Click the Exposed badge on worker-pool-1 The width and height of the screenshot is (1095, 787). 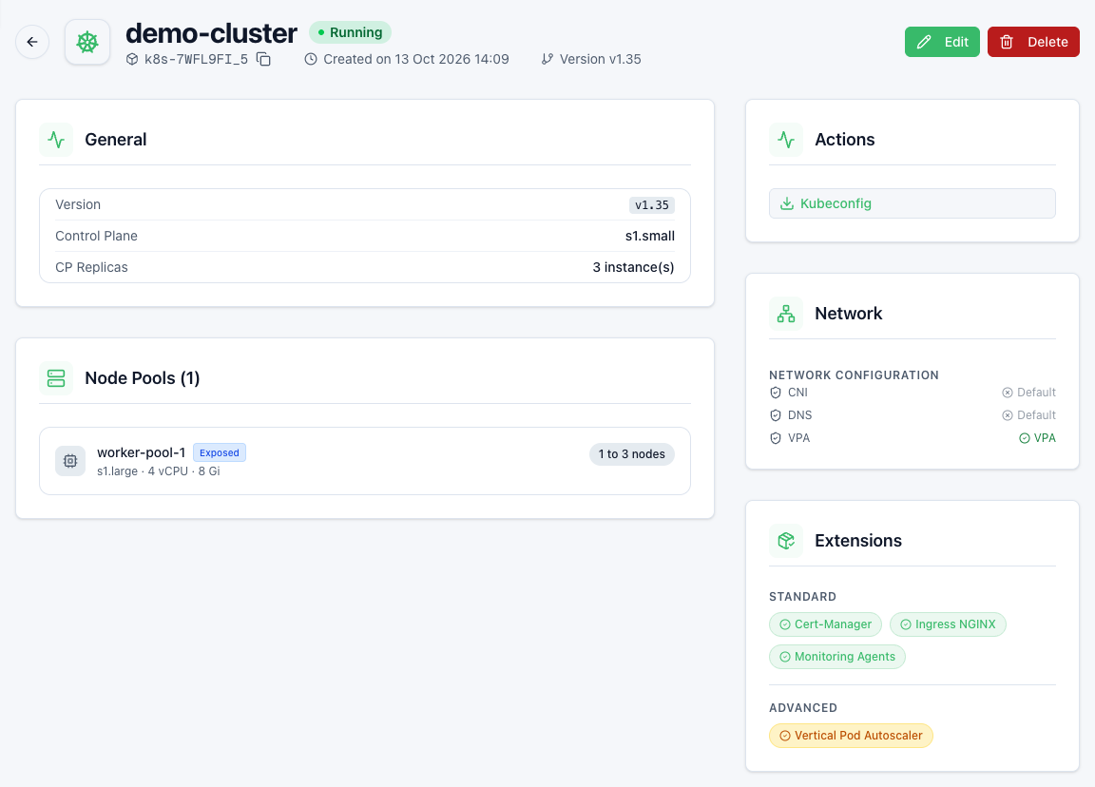220,452
